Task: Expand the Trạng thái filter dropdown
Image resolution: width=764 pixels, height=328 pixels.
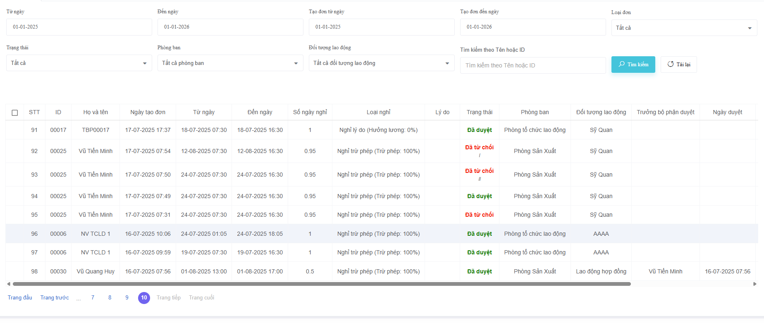Action: (79, 63)
